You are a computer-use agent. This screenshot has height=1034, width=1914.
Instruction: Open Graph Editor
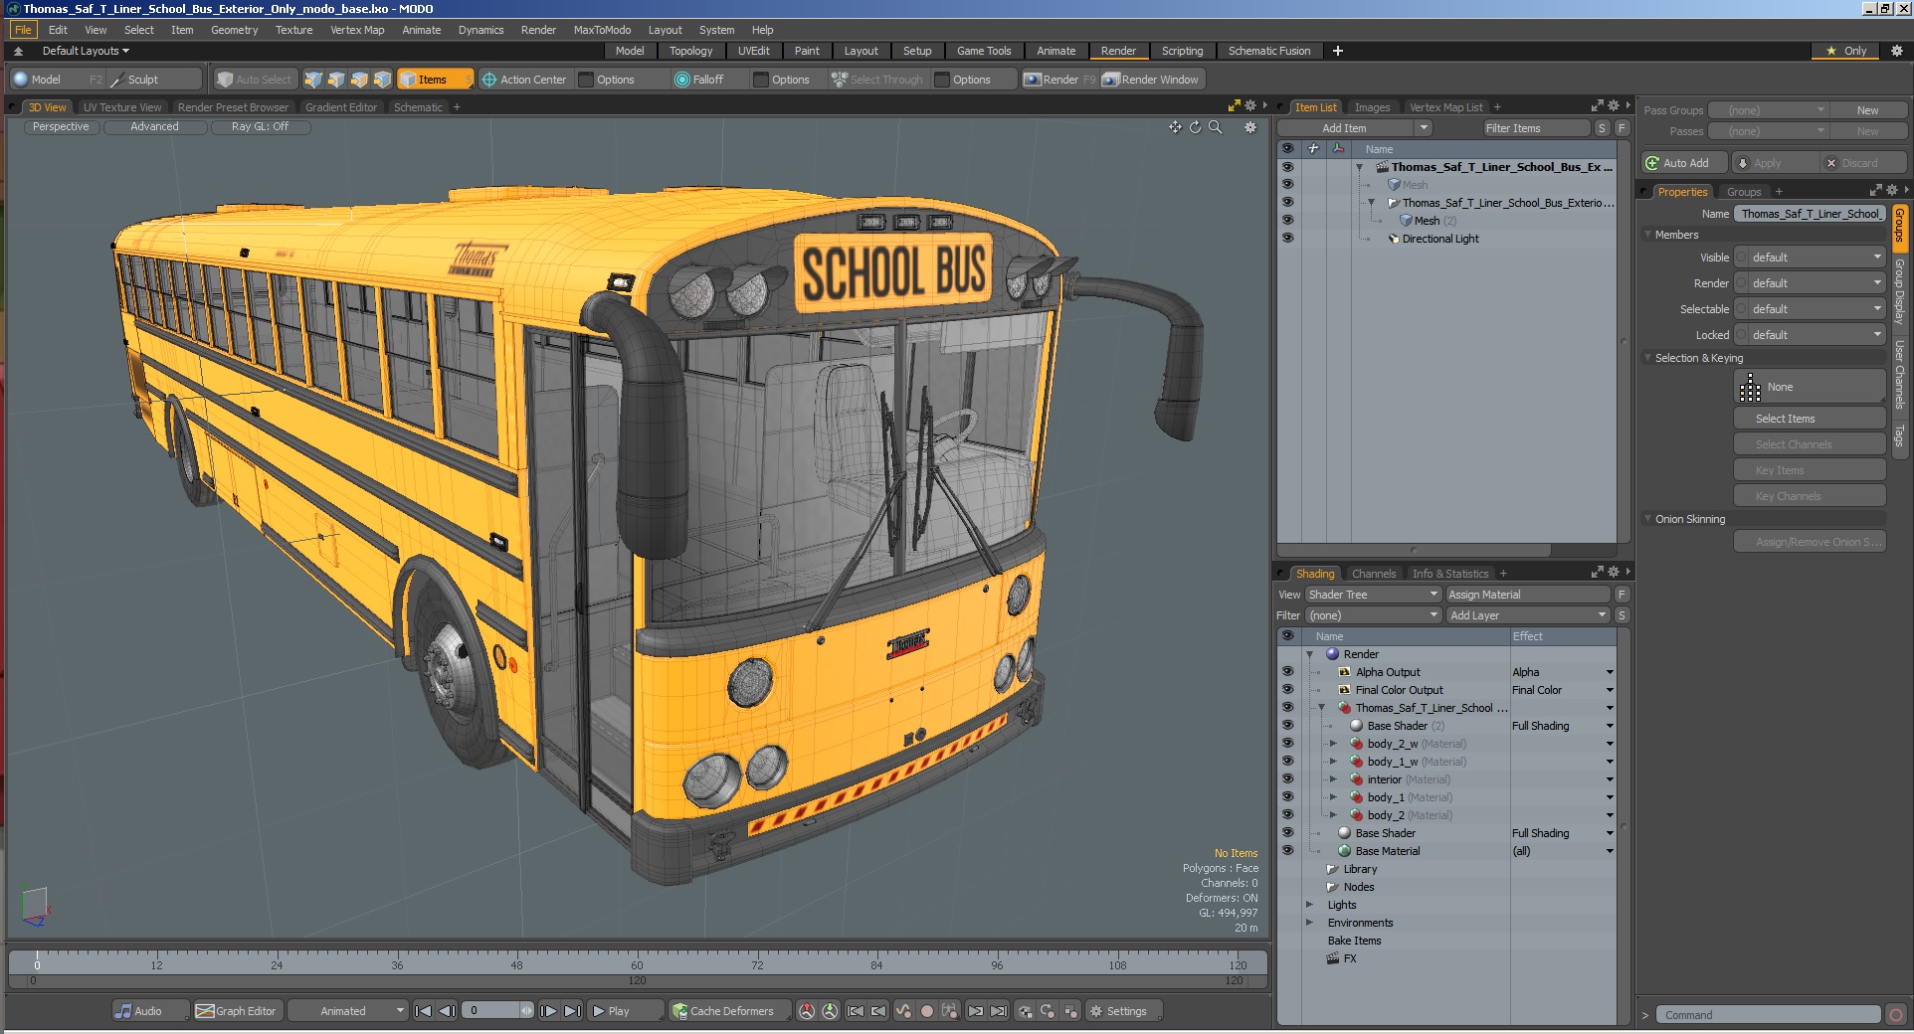tap(236, 1011)
